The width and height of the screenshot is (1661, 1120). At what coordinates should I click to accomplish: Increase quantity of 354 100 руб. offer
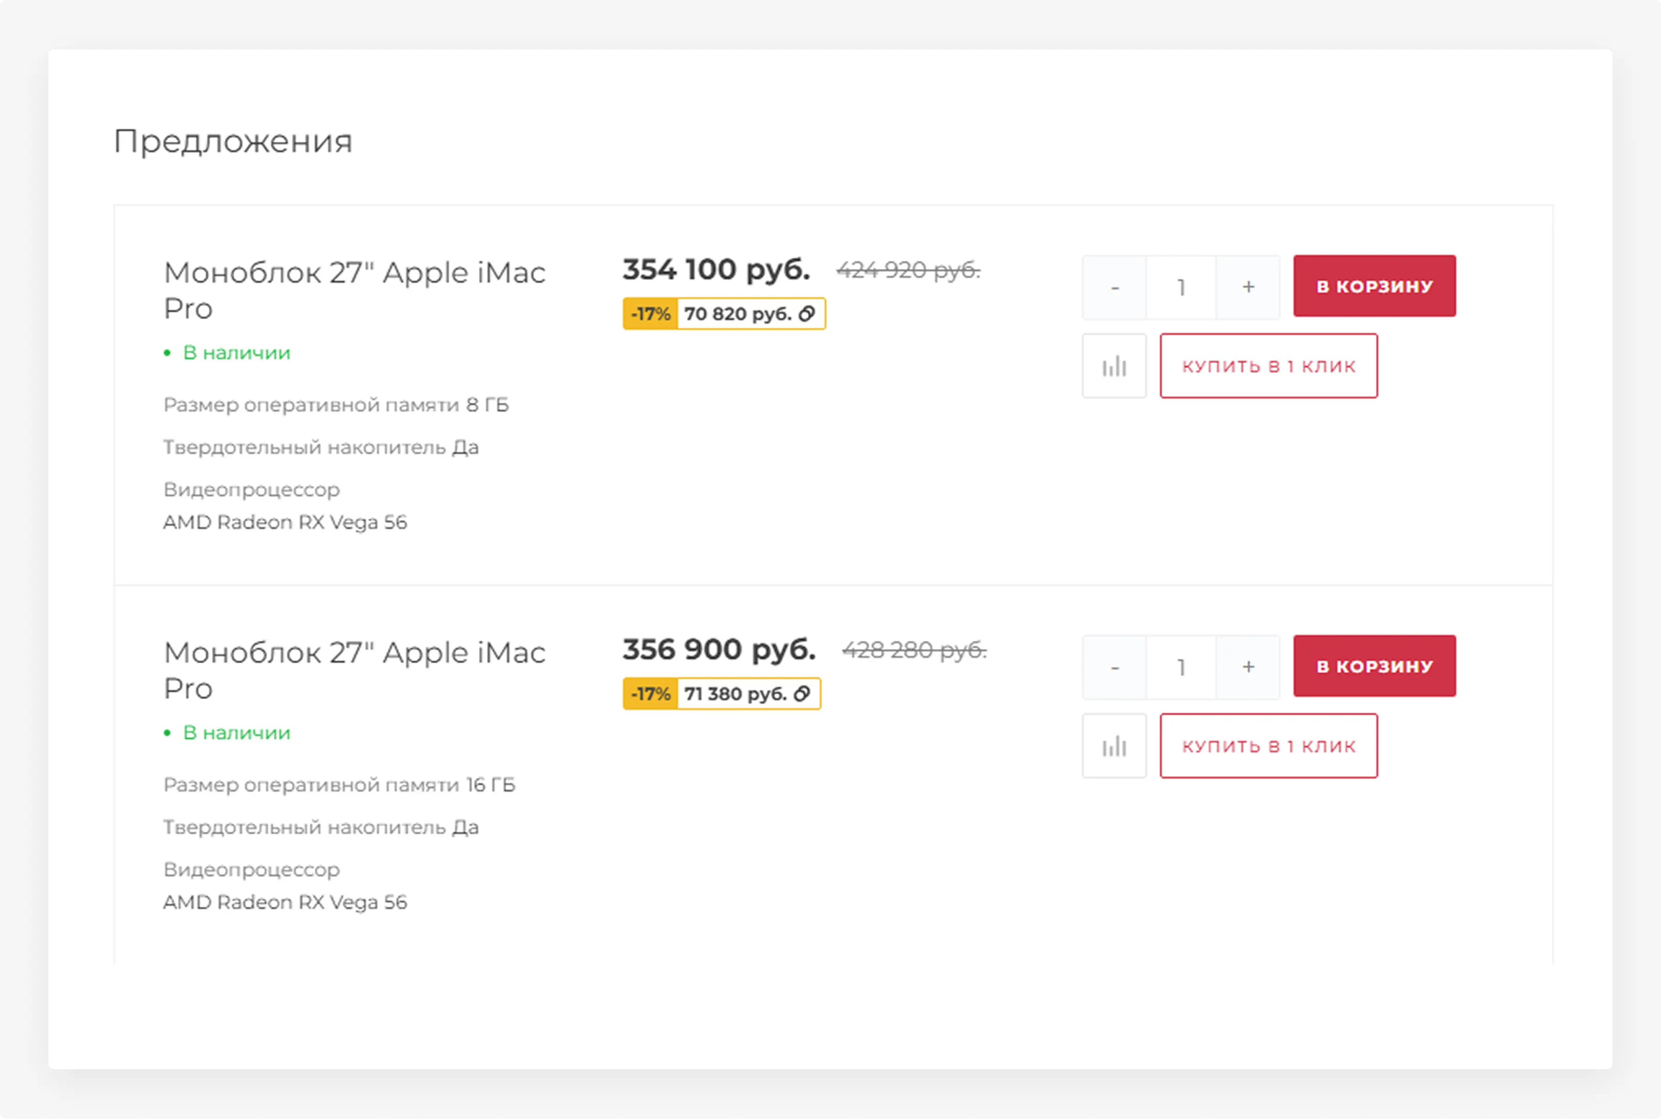1248,287
